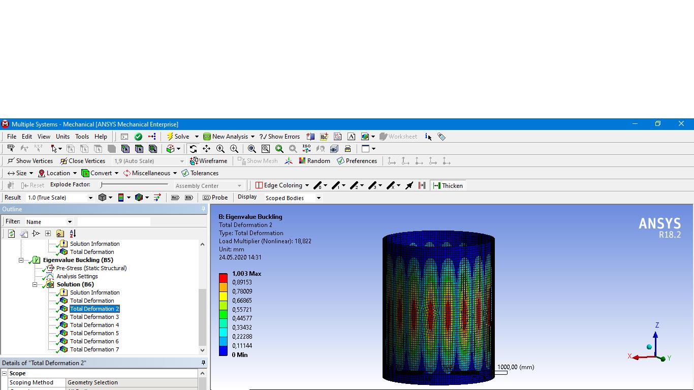This screenshot has height=390, width=694.
Task: Select the Pan view tool
Action: (x=206, y=149)
